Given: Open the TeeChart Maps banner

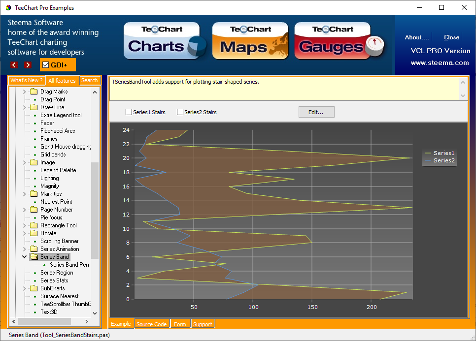Looking at the screenshot, I should click(250, 41).
